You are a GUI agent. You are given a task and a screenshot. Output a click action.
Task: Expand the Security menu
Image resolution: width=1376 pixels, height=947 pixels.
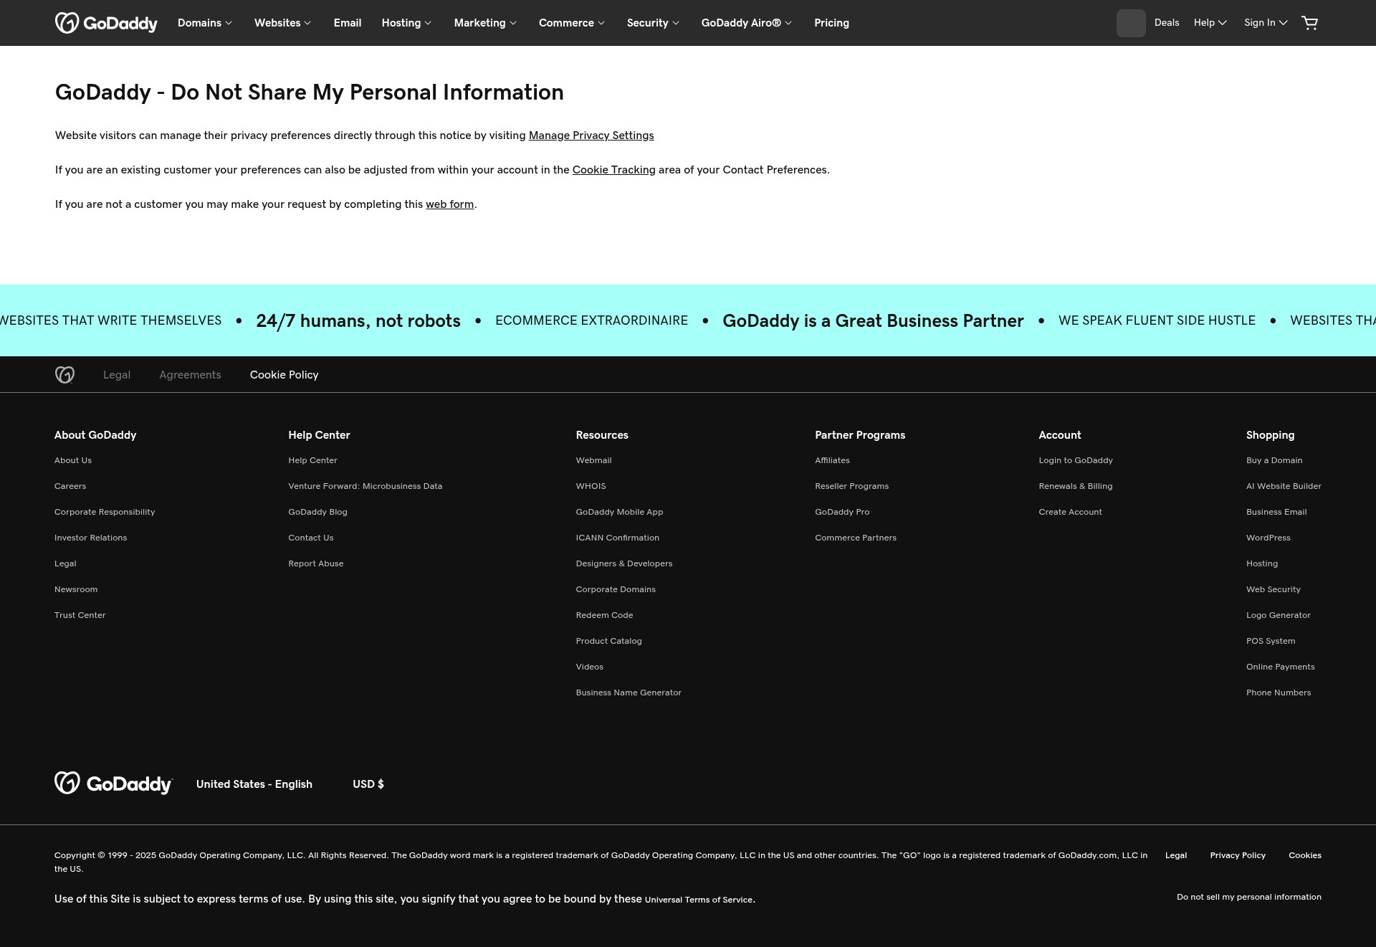(x=653, y=23)
